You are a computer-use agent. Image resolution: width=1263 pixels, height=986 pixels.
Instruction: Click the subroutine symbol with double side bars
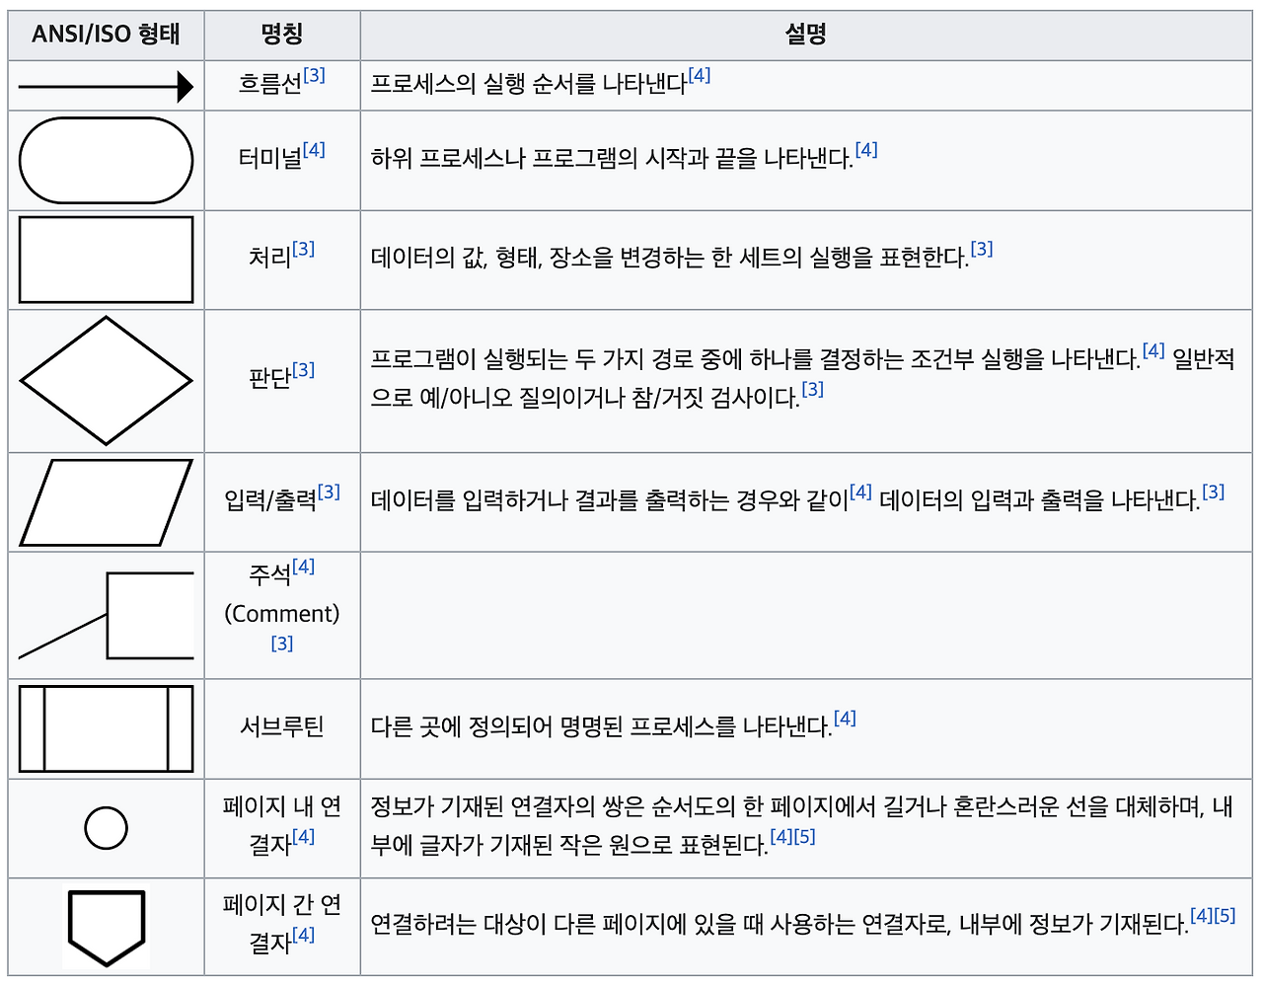104,728
